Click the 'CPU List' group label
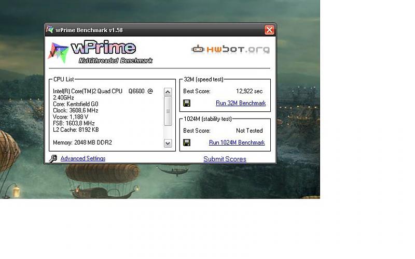415x259 pixels. (x=63, y=79)
